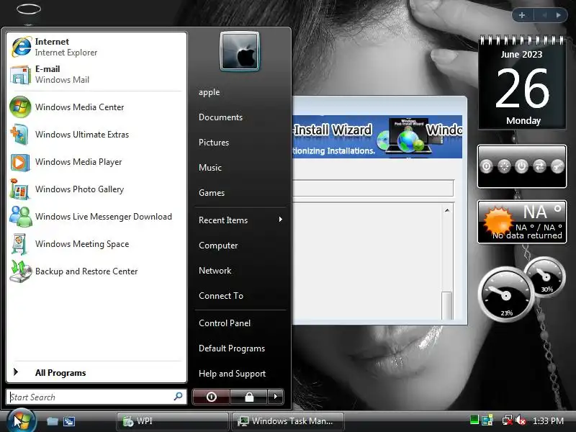Open Windows Media Center
Image resolution: width=576 pixels, height=432 pixels.
pyautogui.click(x=96, y=107)
